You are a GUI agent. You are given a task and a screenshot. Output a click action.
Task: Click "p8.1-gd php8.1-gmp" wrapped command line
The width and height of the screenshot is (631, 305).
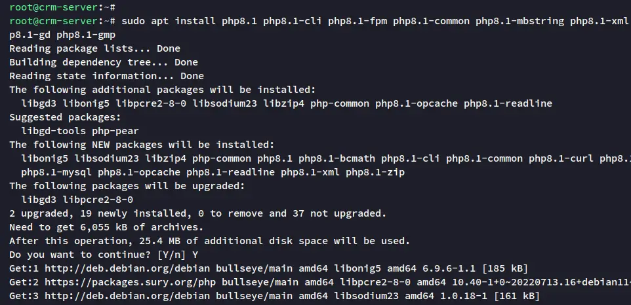pos(62,35)
